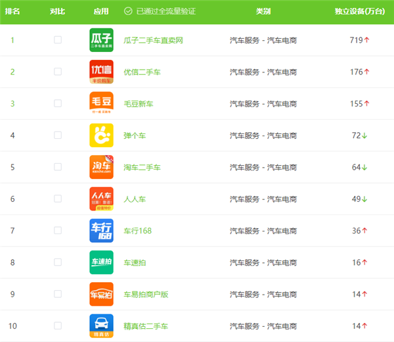Click the 对比 column header
The image size is (394, 342).
58,11
